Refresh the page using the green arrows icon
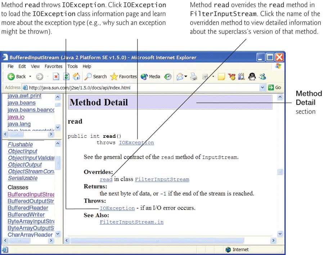The image size is (324, 255). pos(66,77)
